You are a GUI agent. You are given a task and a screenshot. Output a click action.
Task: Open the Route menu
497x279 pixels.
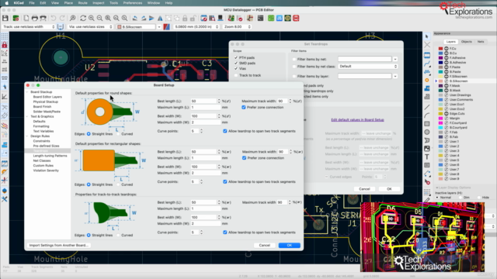pos(83,3)
